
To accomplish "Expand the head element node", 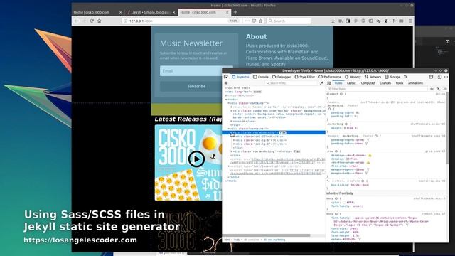I will coord(226,95).
